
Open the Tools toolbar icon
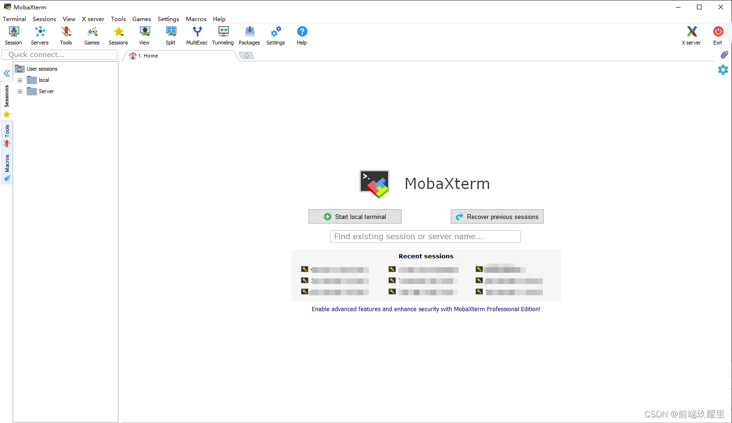(x=66, y=36)
